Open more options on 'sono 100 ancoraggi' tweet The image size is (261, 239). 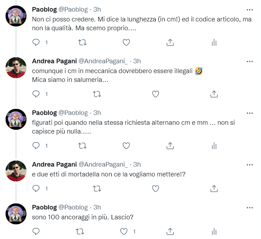(250, 207)
